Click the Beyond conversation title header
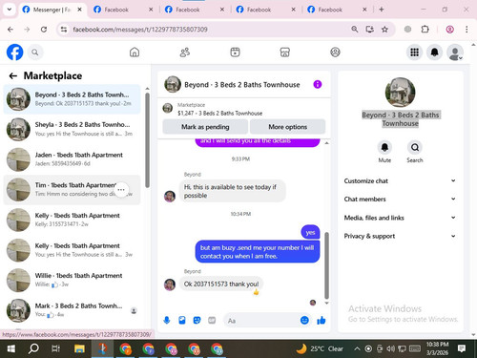The image size is (477, 358). click(x=242, y=85)
